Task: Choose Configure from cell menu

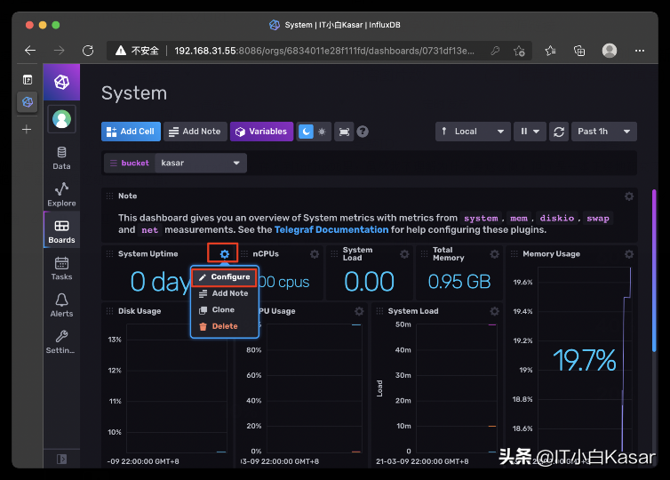Action: tap(224, 277)
